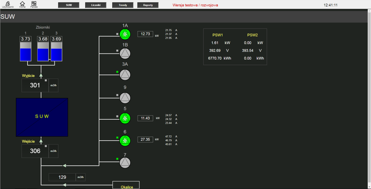Switch to the Trendy tab

pyautogui.click(x=123, y=5)
